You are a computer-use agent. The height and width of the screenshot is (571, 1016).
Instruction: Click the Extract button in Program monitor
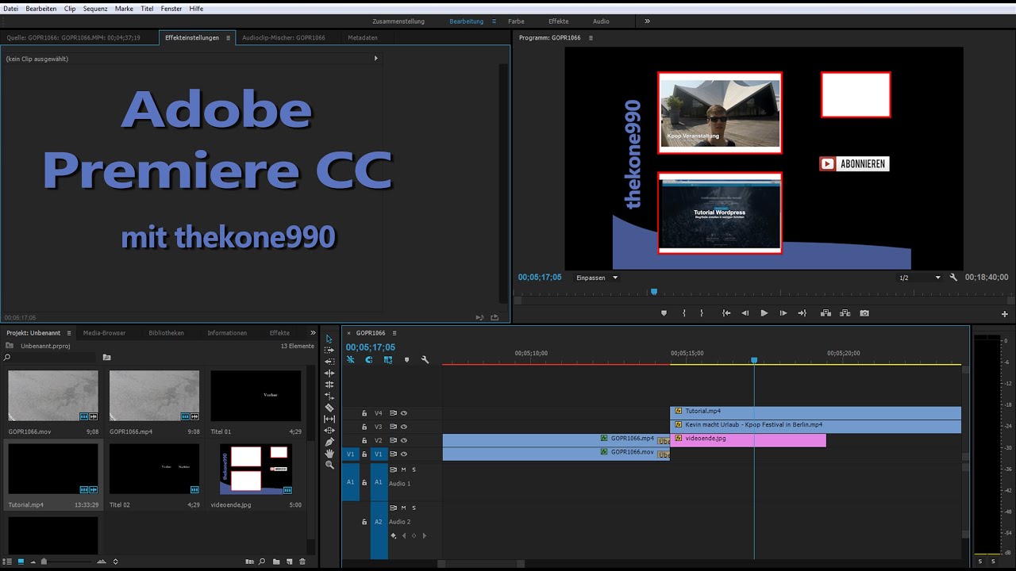pos(845,313)
